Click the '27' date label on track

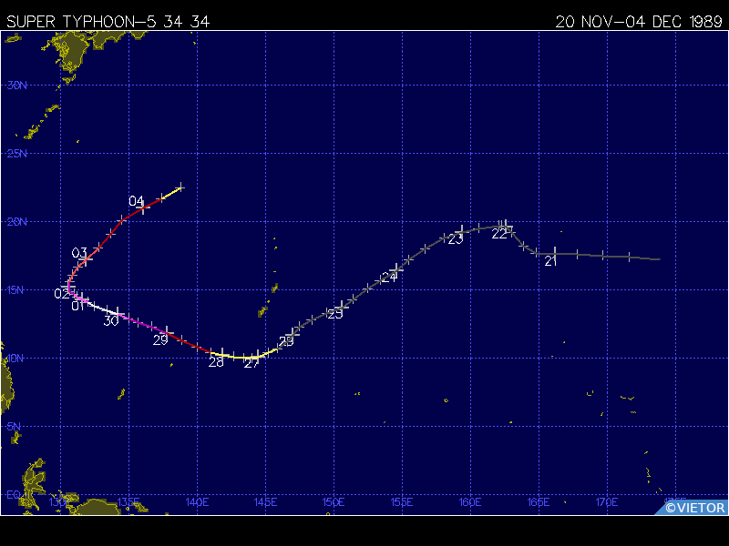pyautogui.click(x=252, y=363)
